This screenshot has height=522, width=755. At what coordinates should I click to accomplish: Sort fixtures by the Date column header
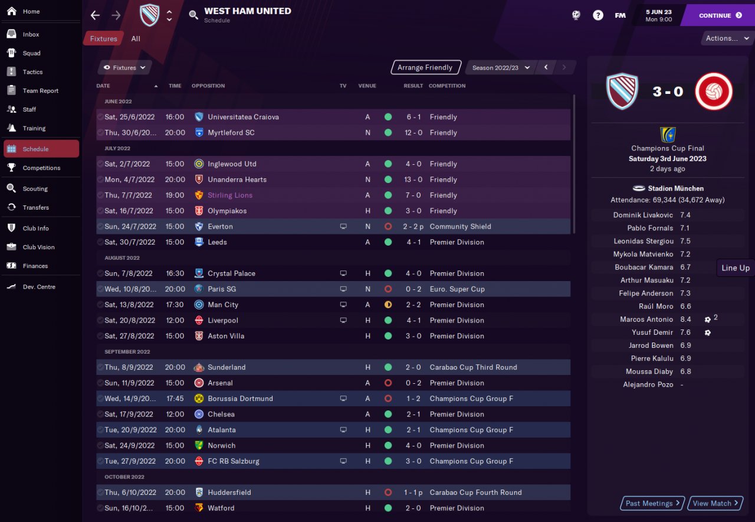pos(103,86)
